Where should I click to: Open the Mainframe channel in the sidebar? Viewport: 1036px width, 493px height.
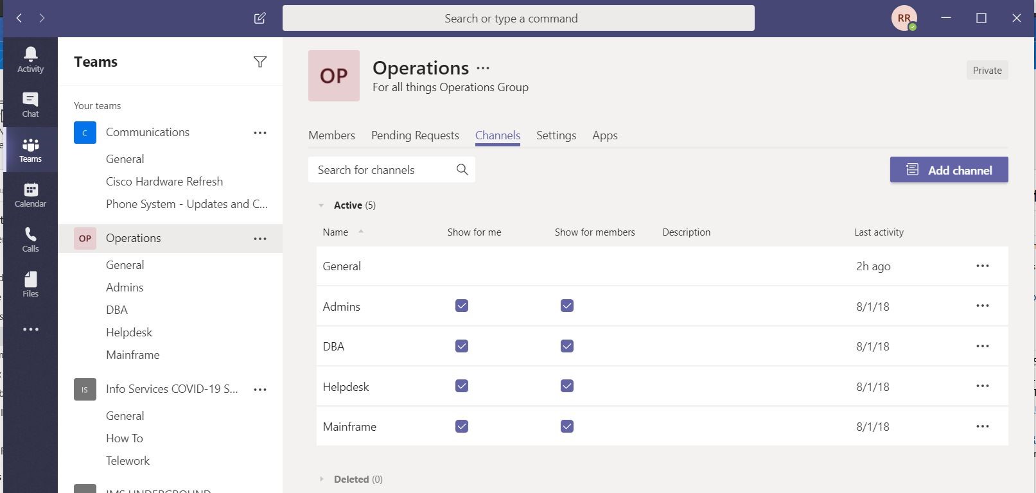(x=133, y=355)
